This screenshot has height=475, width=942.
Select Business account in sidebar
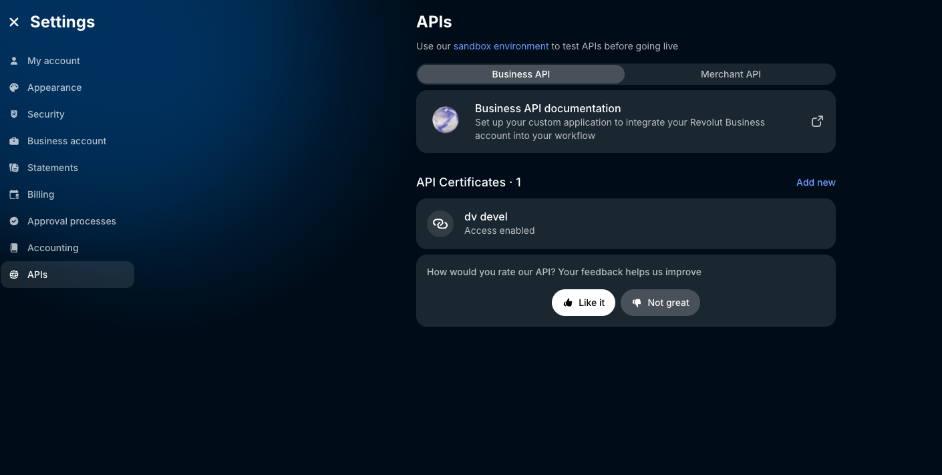tap(67, 141)
